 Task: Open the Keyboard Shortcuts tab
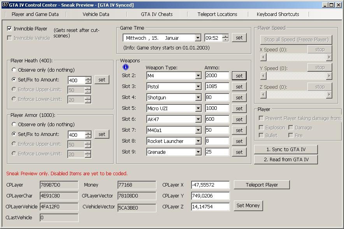(x=278, y=14)
